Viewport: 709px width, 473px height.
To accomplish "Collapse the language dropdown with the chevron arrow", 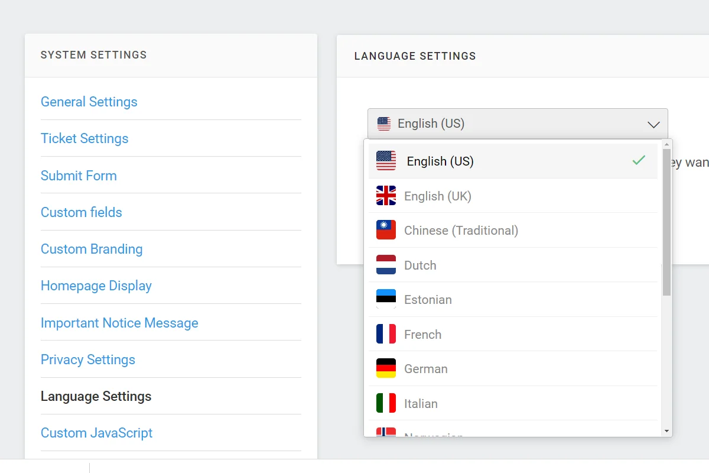I will click(x=653, y=125).
